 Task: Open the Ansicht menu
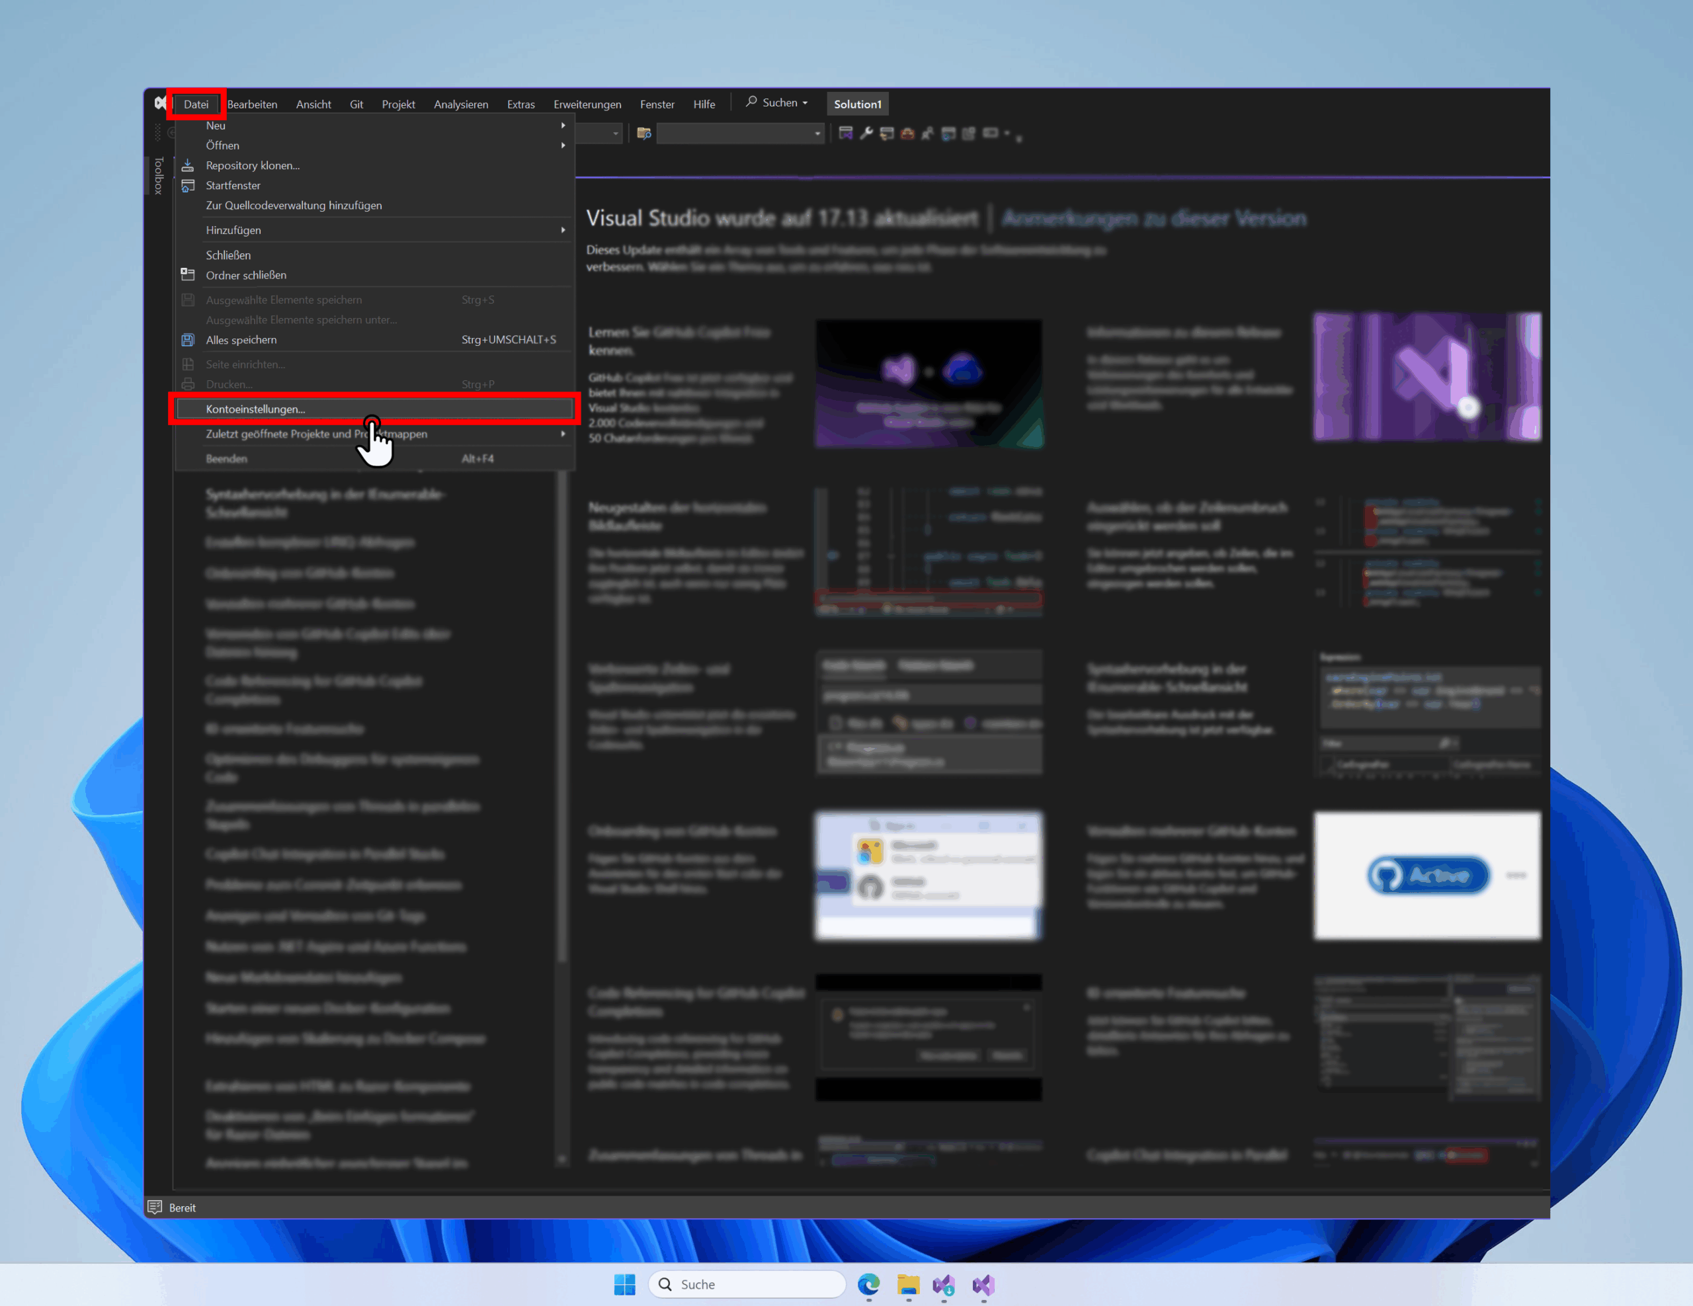coord(313,104)
